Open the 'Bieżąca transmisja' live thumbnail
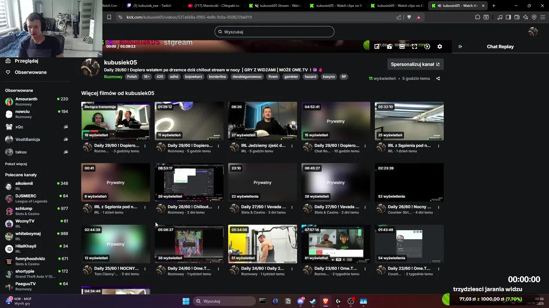Image resolution: width=549 pixels, height=308 pixels. (116, 121)
